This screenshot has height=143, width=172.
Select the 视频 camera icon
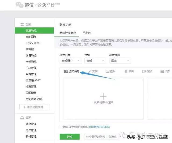point(144,71)
